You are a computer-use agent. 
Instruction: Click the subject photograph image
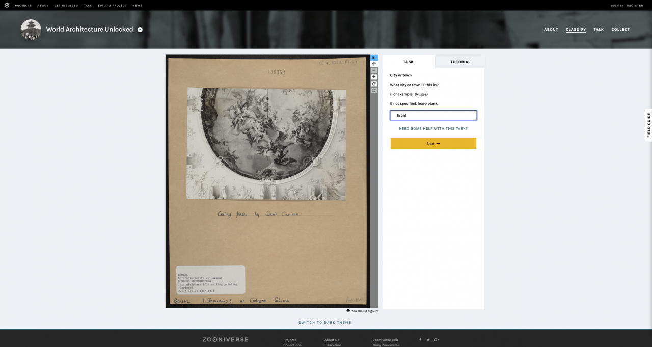[267, 181]
